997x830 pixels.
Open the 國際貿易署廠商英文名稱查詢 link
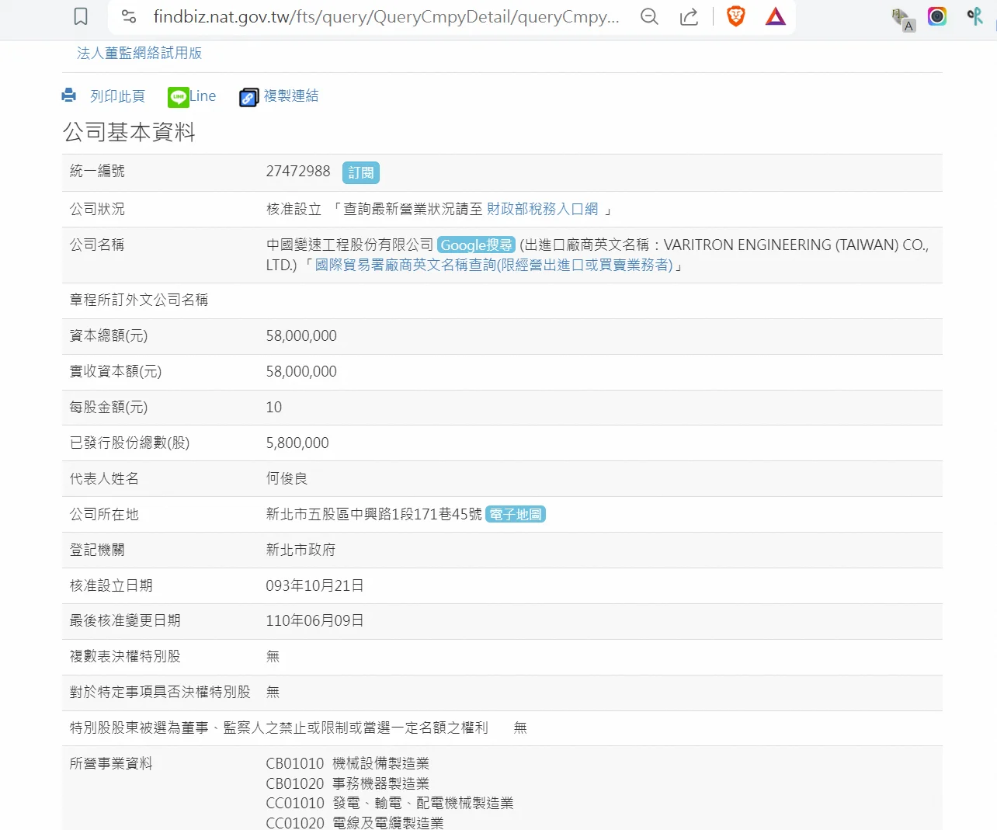pyautogui.click(x=494, y=265)
